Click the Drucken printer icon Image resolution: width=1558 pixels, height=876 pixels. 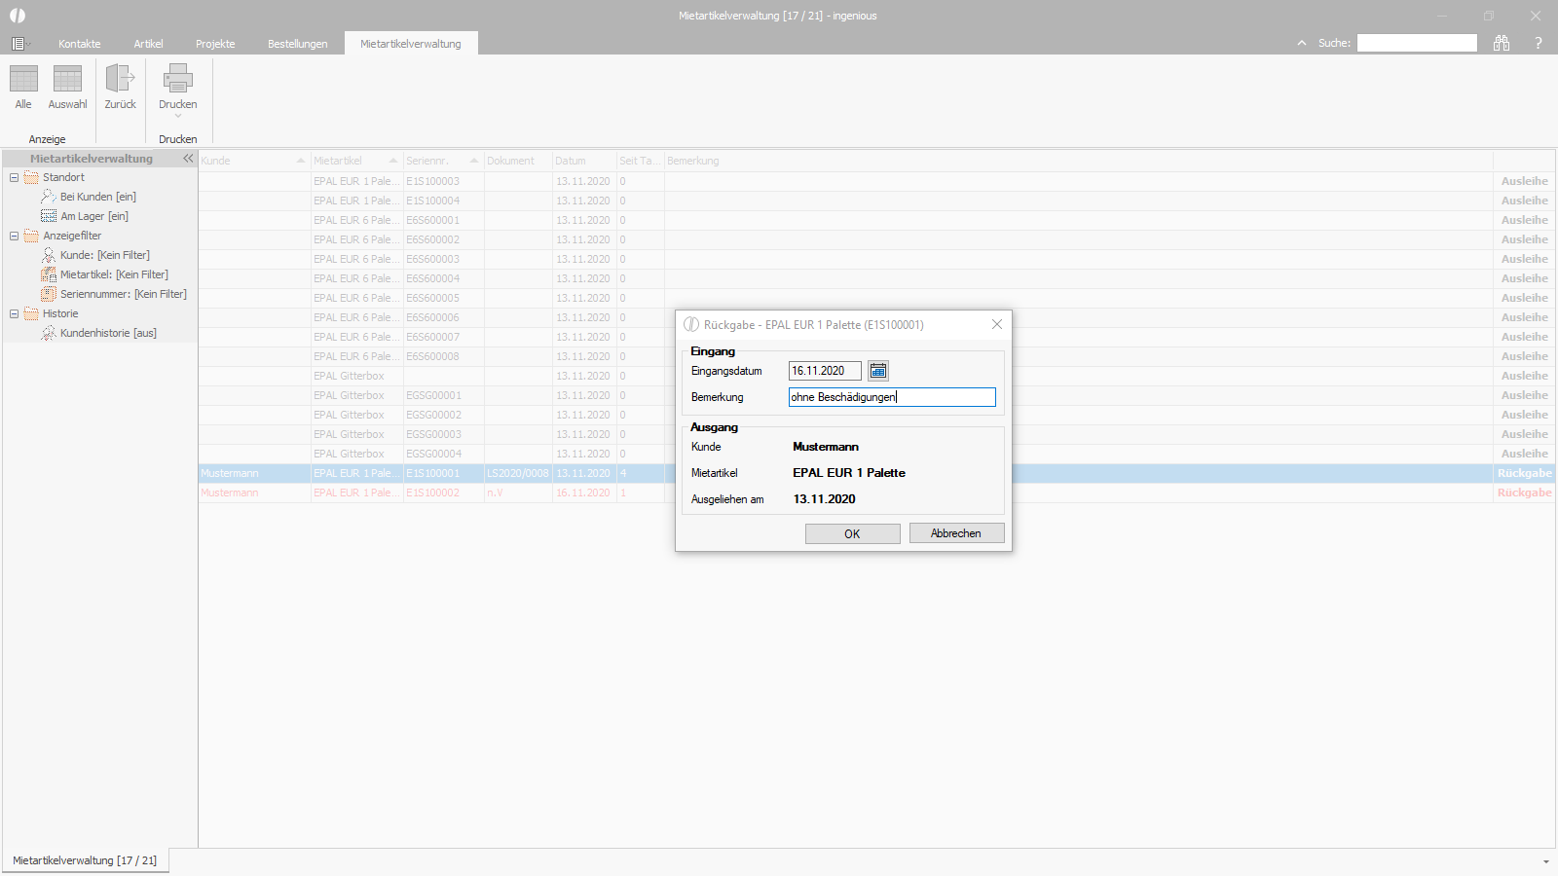coord(178,79)
